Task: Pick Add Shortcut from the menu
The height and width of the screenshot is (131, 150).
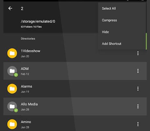Action: click(x=111, y=44)
